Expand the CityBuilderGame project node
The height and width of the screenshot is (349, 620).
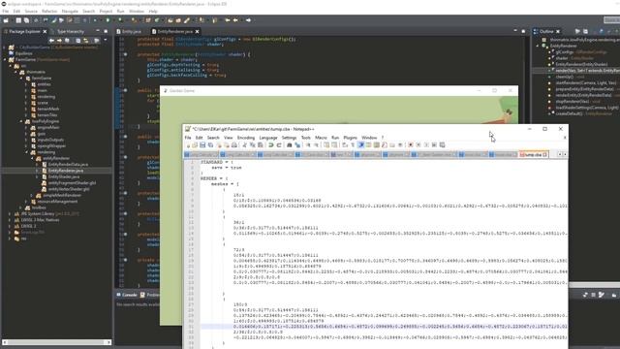[5, 48]
